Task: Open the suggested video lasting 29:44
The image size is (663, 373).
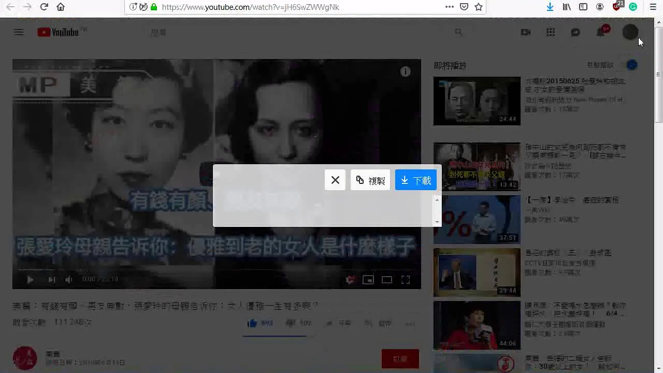Action: point(477,272)
